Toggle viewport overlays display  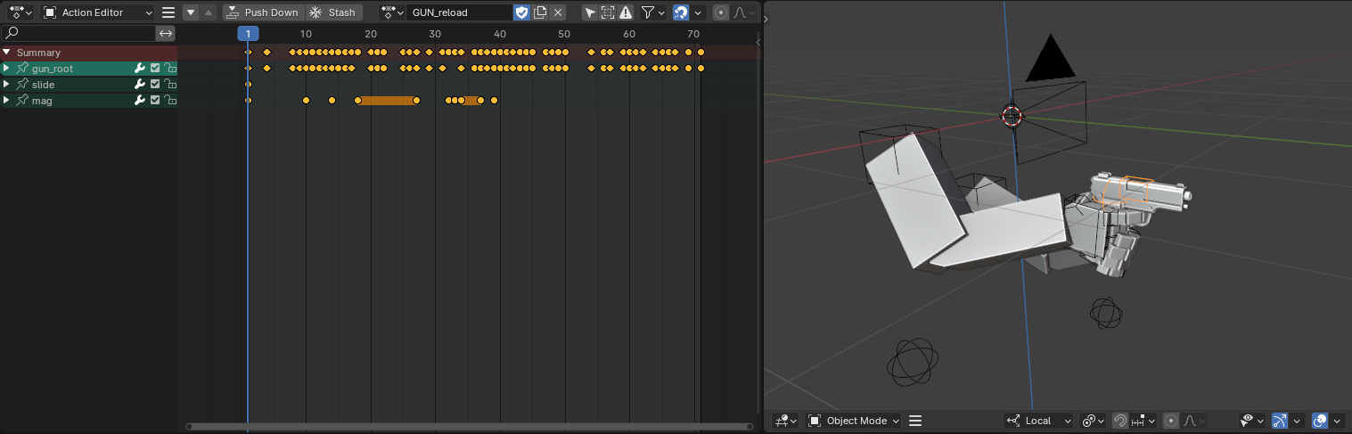pyautogui.click(x=1320, y=421)
